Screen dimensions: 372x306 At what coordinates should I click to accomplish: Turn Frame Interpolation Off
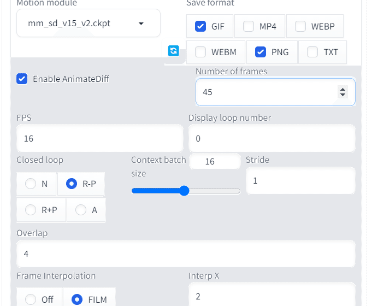click(31, 299)
